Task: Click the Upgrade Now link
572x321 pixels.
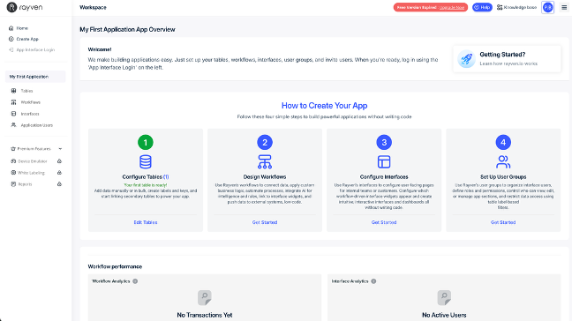Action: point(452,7)
